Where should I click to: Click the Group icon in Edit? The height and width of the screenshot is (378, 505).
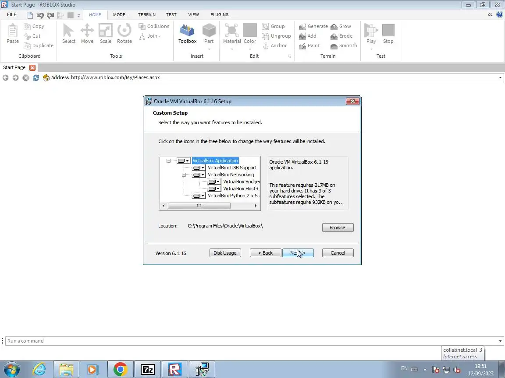click(266, 26)
